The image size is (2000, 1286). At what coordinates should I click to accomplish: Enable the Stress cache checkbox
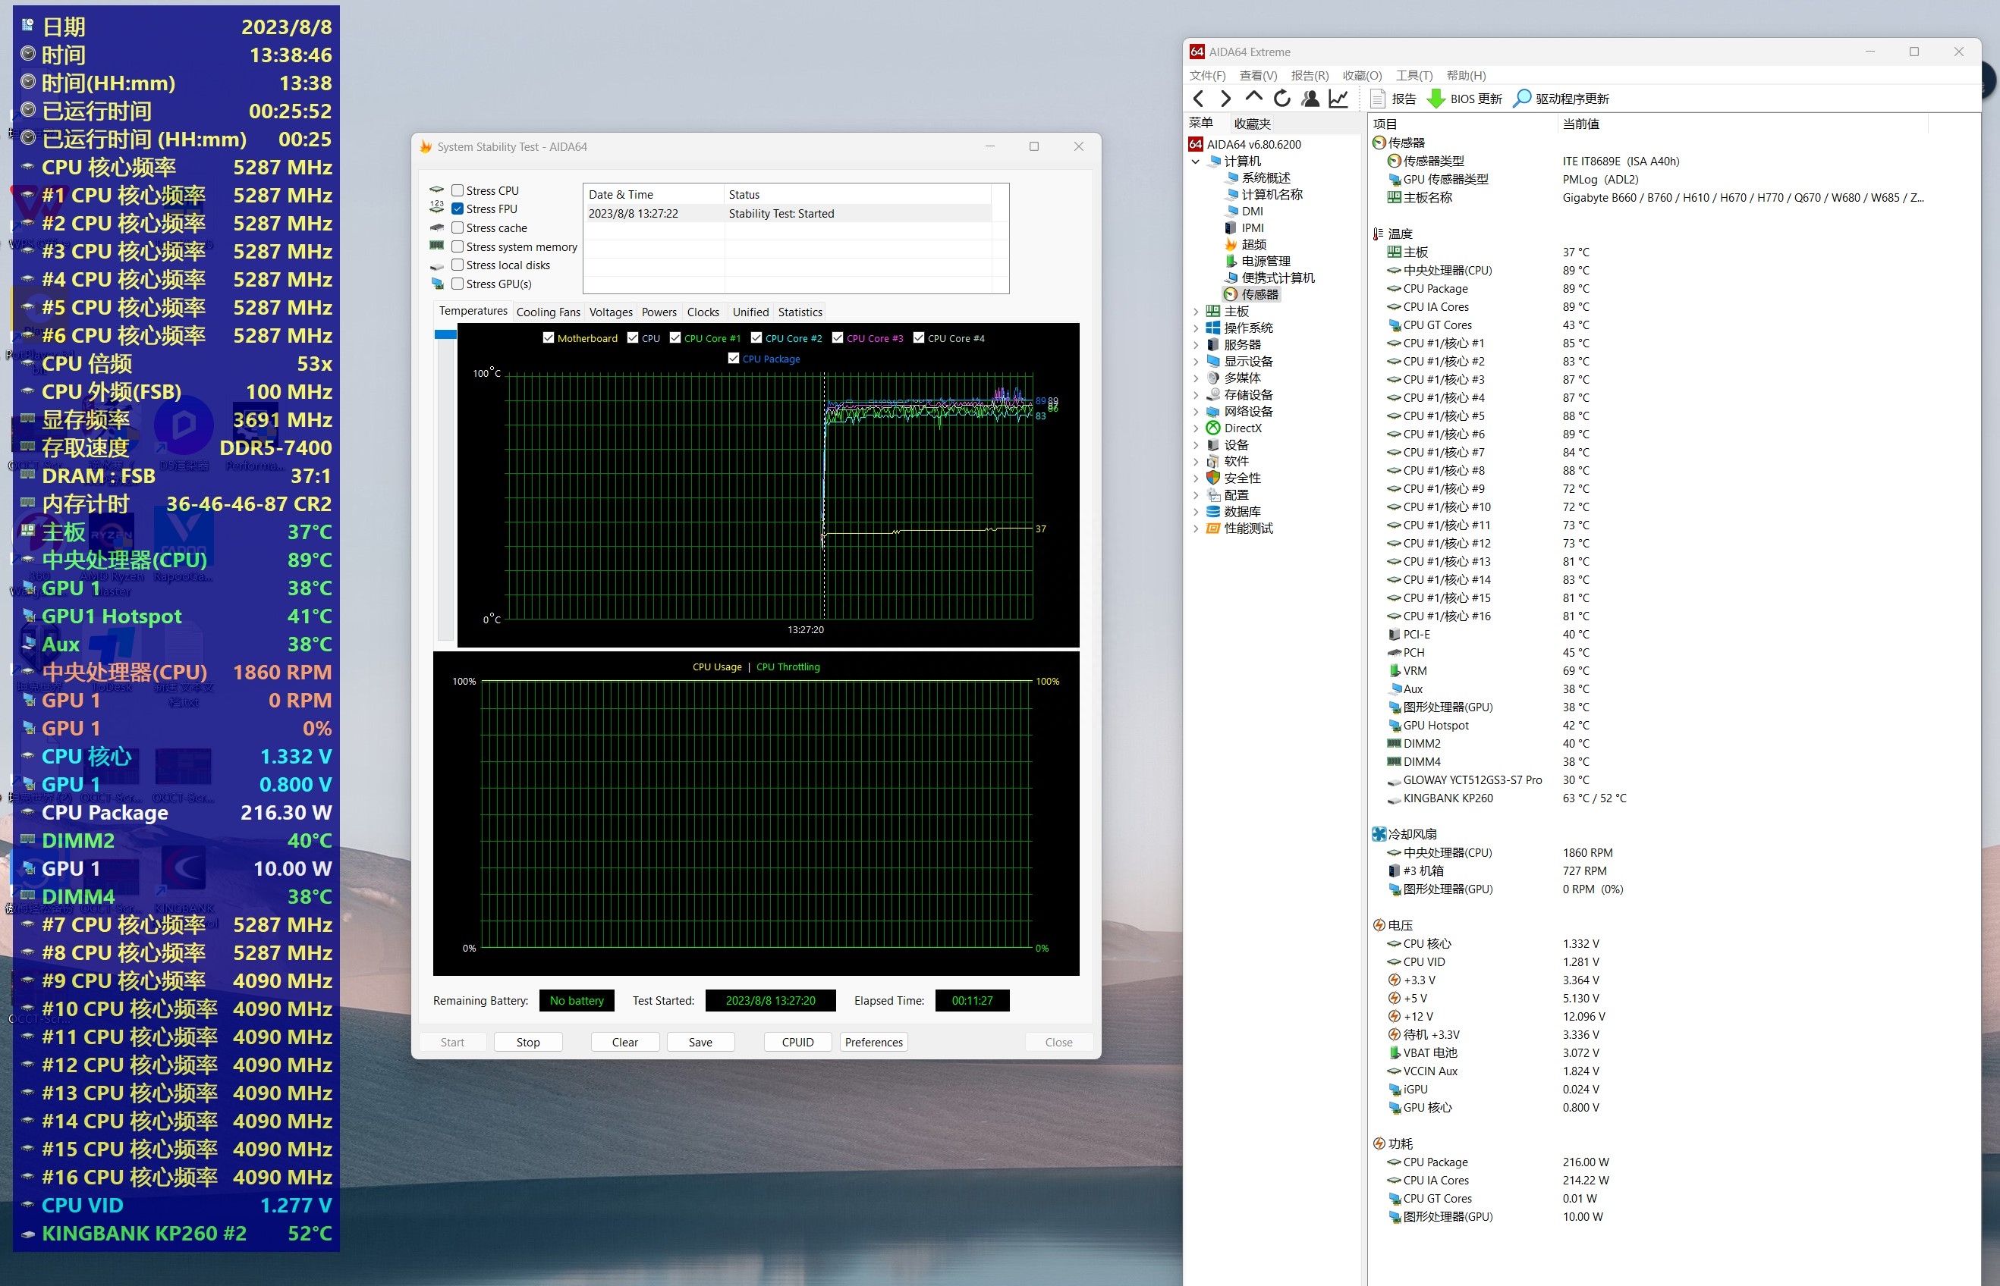coord(458,228)
